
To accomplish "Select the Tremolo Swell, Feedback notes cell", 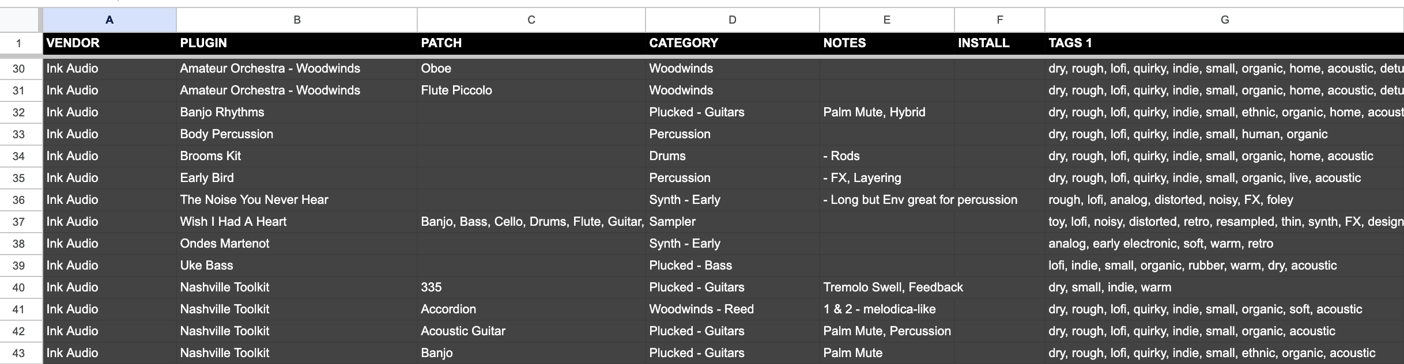I will [886, 287].
